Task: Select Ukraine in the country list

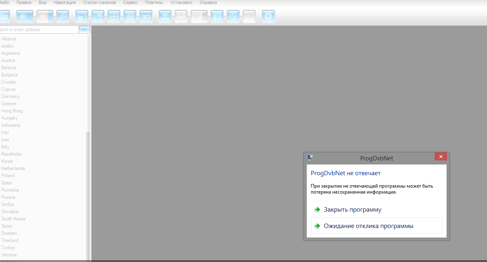Action: tap(9, 255)
